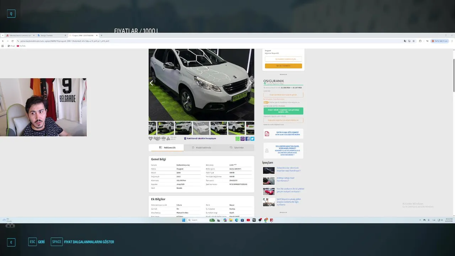Open the browser extensions puzzle icon
This screenshot has height=256, width=455.
point(420,41)
